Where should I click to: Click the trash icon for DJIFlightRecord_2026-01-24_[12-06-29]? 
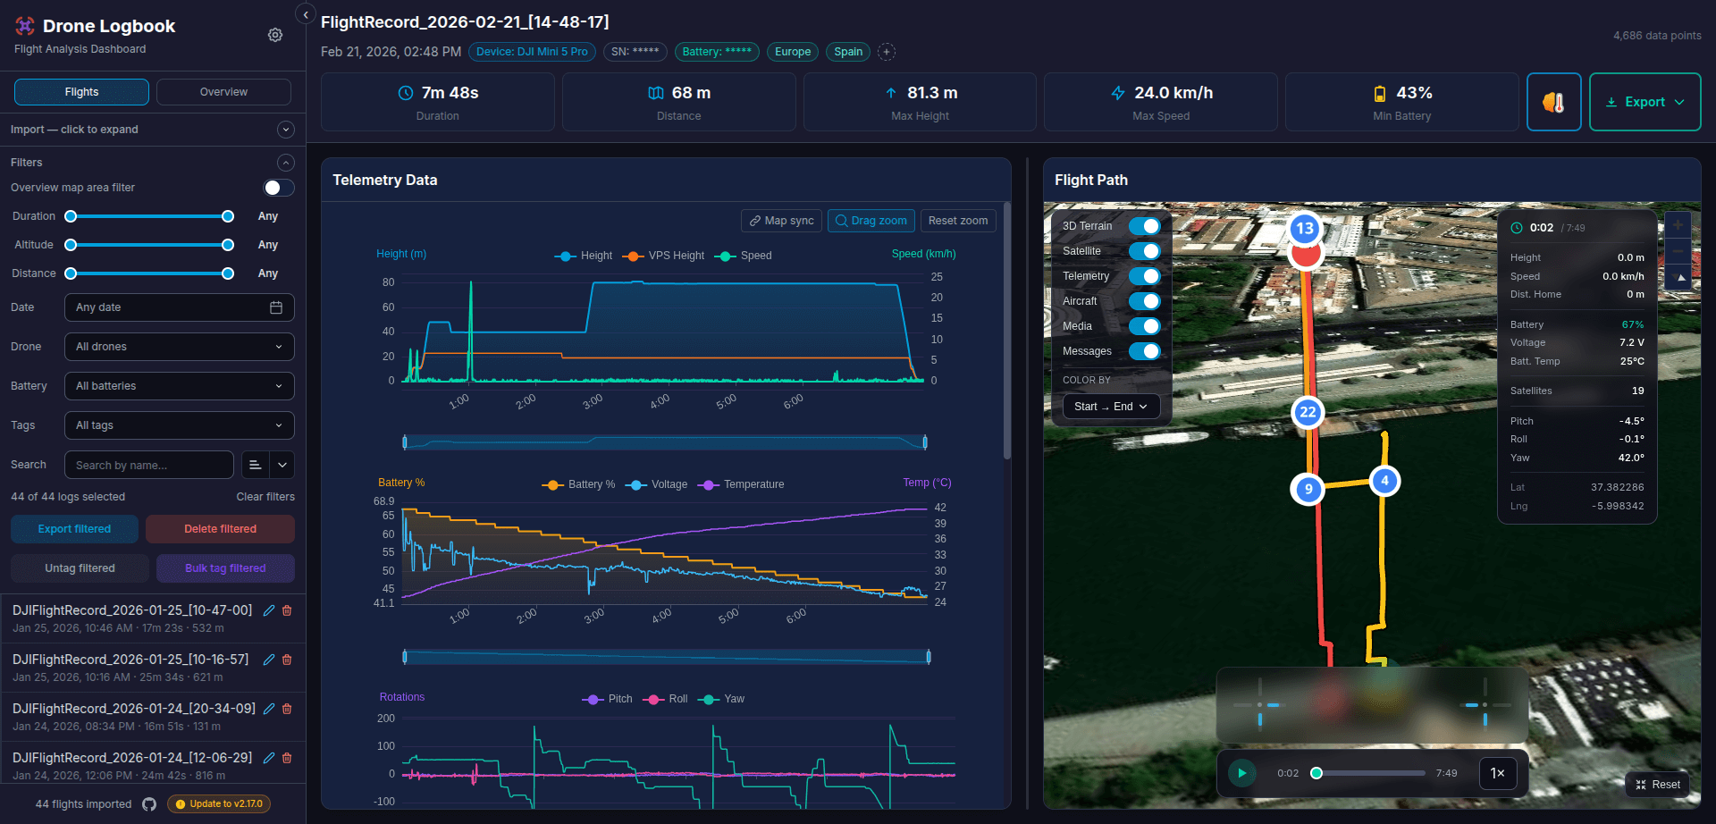[287, 758]
